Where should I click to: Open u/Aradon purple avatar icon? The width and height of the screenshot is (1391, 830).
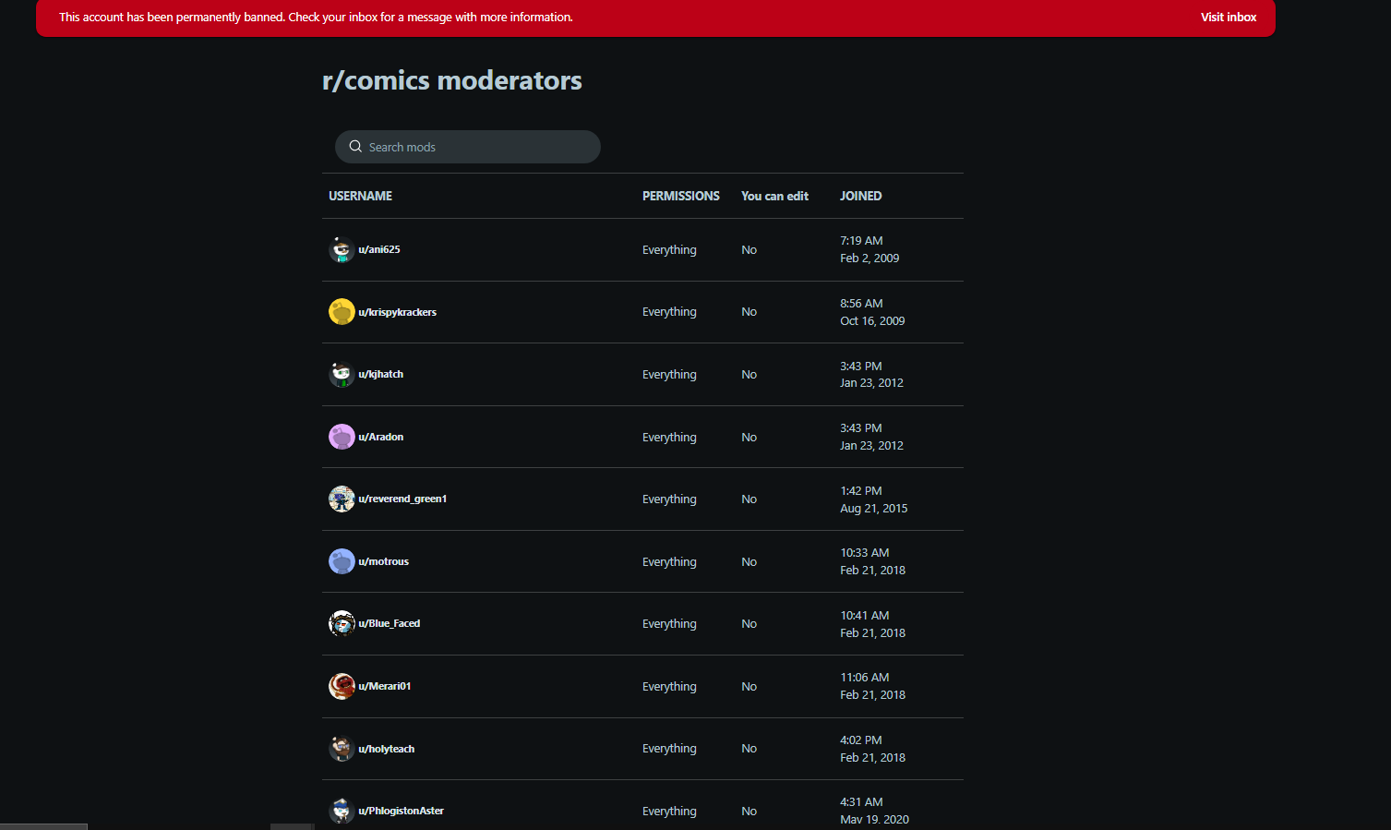tap(342, 437)
